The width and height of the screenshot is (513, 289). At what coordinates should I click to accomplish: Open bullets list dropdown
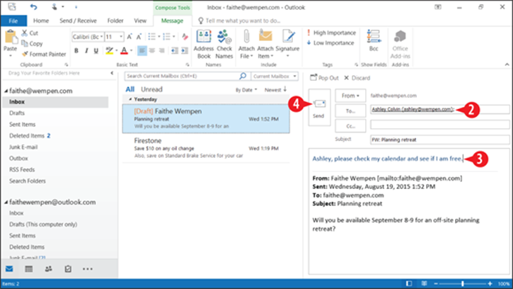tap(159, 37)
